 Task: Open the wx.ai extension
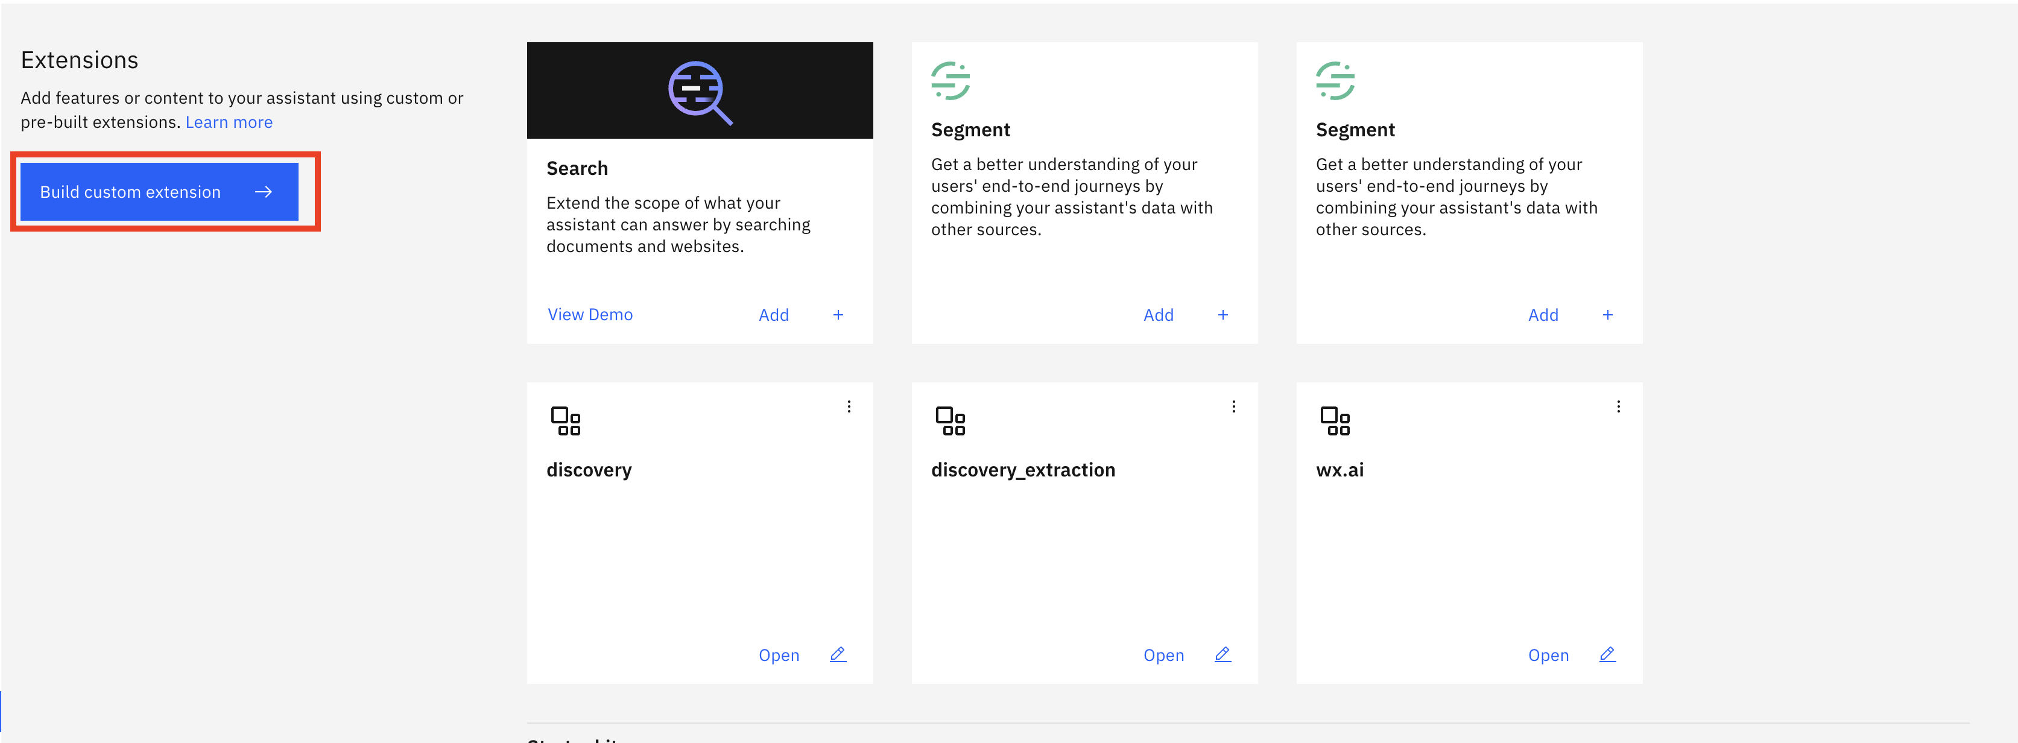click(x=1548, y=655)
